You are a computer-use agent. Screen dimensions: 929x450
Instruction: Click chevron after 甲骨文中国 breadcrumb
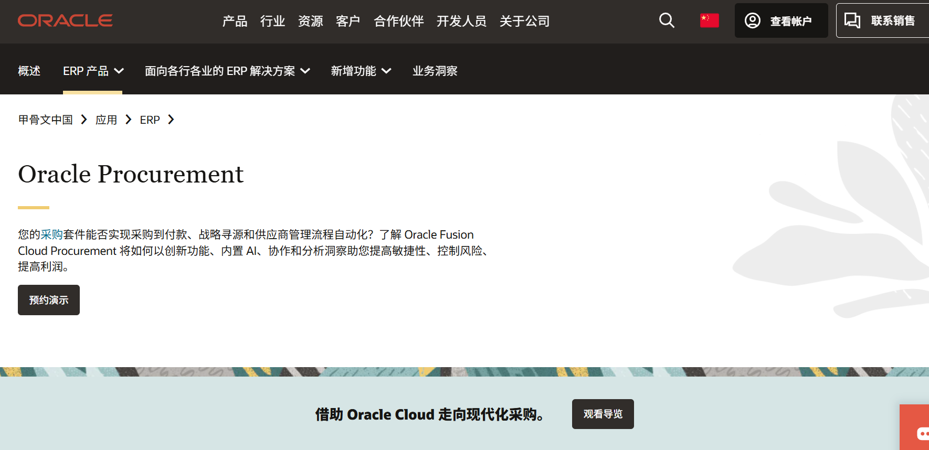point(84,120)
